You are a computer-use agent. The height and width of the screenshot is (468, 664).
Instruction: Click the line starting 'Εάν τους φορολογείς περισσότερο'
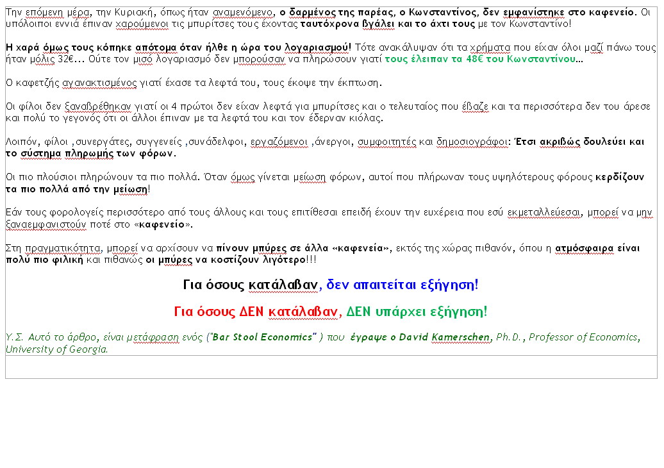pos(329,213)
